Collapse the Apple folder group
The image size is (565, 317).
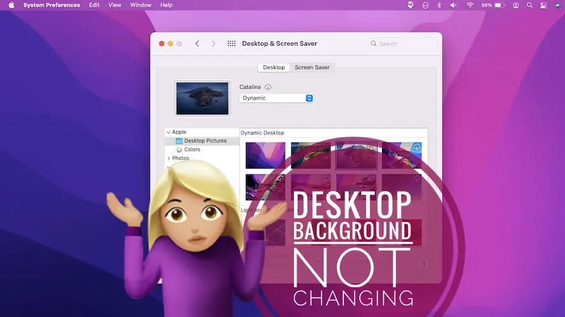click(x=168, y=133)
